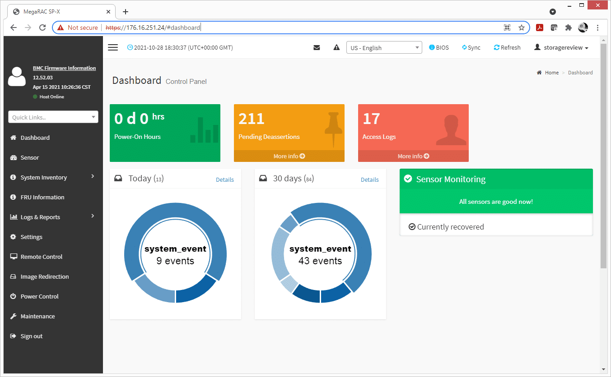This screenshot has height=377, width=611.
Task: Open Image Redirection in the sidebar
Action: tap(45, 276)
